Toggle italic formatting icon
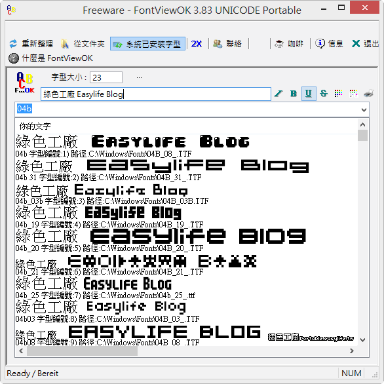The width and height of the screenshot is (384, 384). [x=278, y=94]
